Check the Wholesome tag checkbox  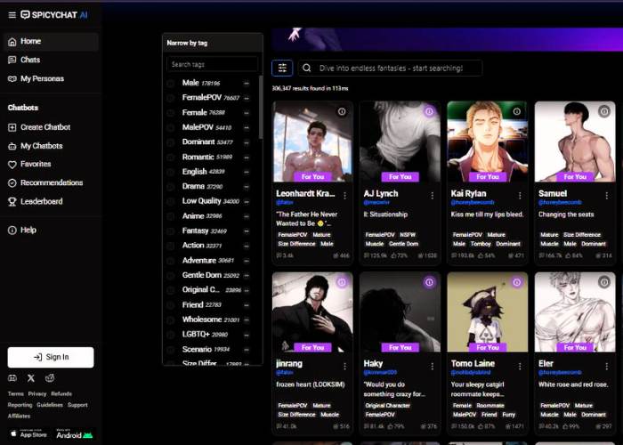coord(171,320)
